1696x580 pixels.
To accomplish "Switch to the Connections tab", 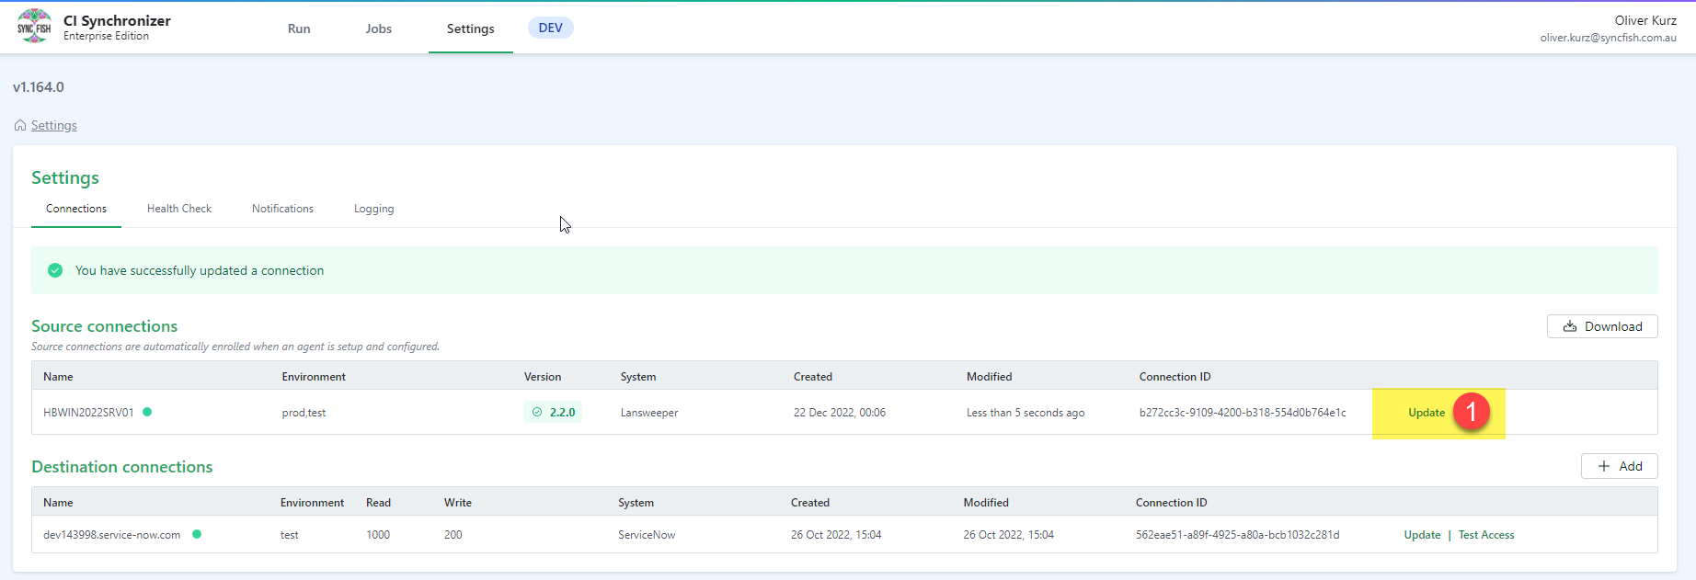I will tap(76, 209).
